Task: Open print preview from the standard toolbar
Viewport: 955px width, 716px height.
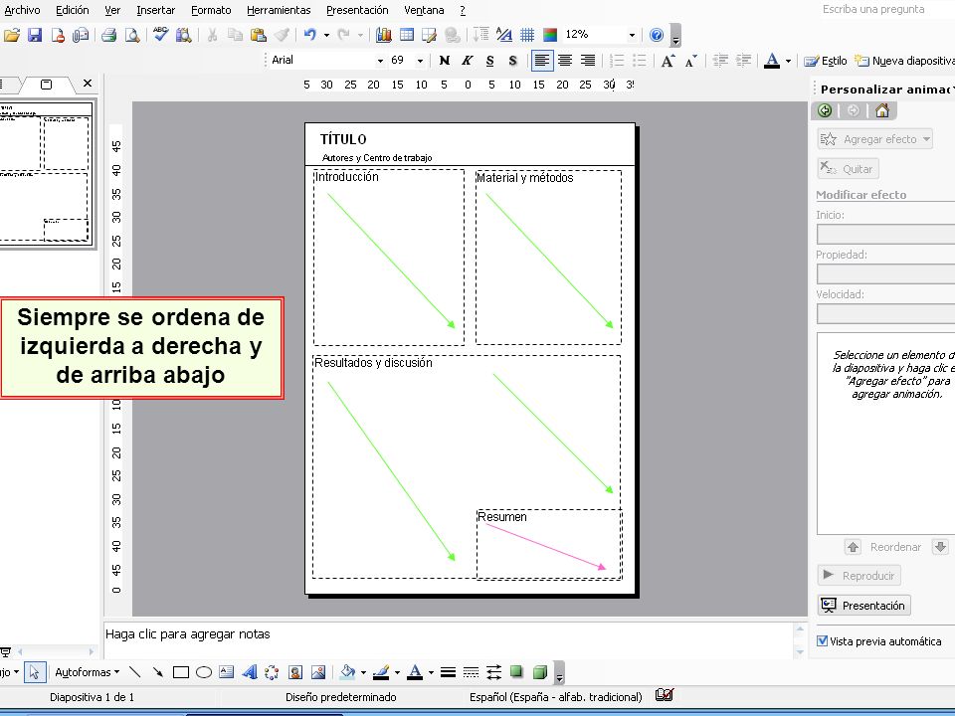Action: [132, 35]
